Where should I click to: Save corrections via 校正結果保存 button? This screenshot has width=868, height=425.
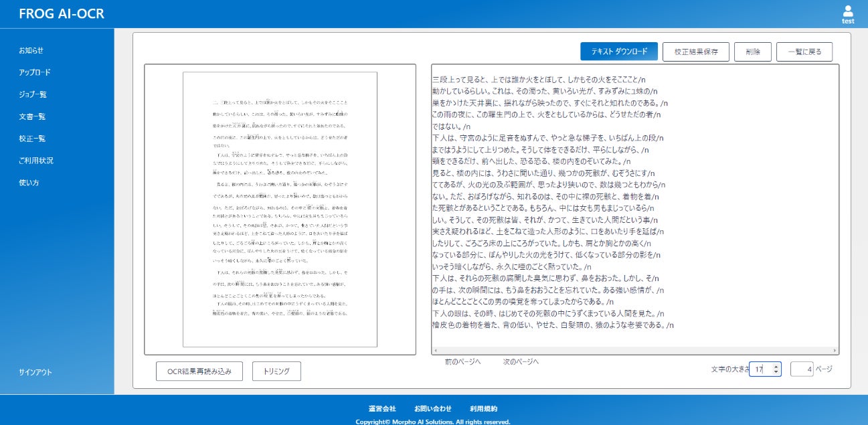(695, 51)
